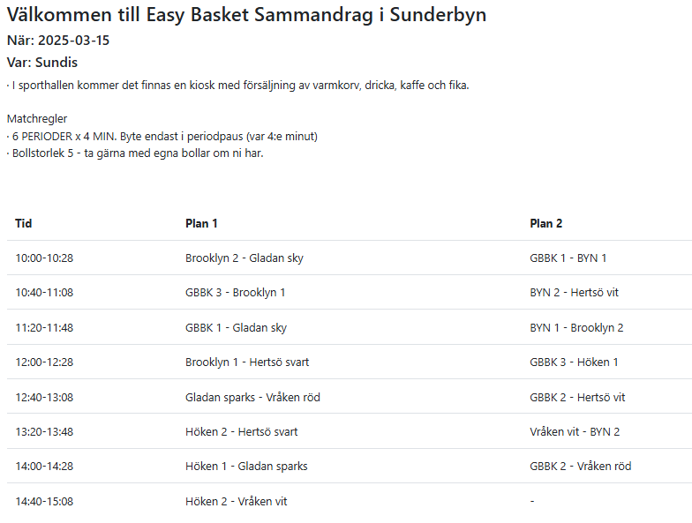Click the 'BYN 1 - Brooklyn 2' match

(576, 328)
